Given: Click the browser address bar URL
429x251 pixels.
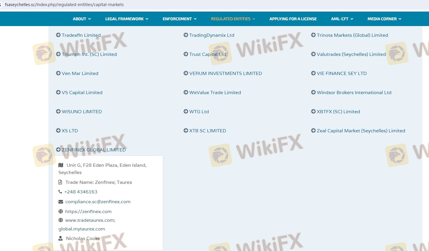Looking at the screenshot, I should point(64,5).
